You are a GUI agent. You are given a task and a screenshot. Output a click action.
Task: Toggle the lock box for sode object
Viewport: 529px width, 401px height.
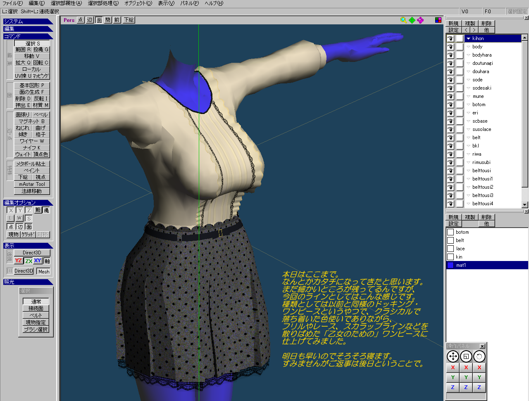pyautogui.click(x=460, y=80)
